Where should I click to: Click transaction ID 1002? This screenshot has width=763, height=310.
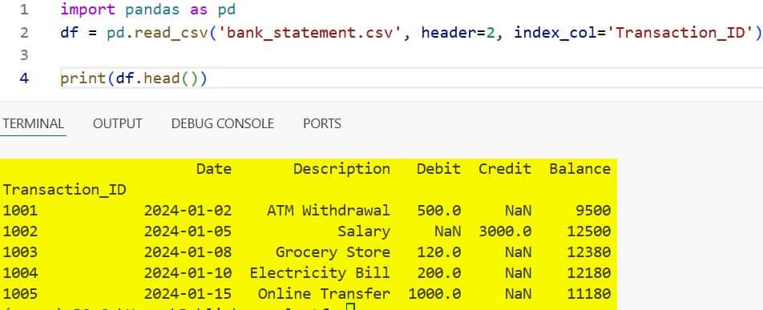20,231
